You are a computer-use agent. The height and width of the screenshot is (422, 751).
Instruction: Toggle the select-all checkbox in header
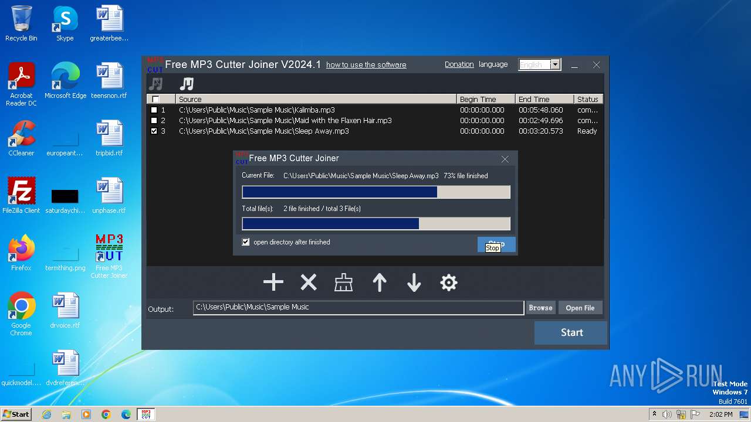[x=155, y=100]
